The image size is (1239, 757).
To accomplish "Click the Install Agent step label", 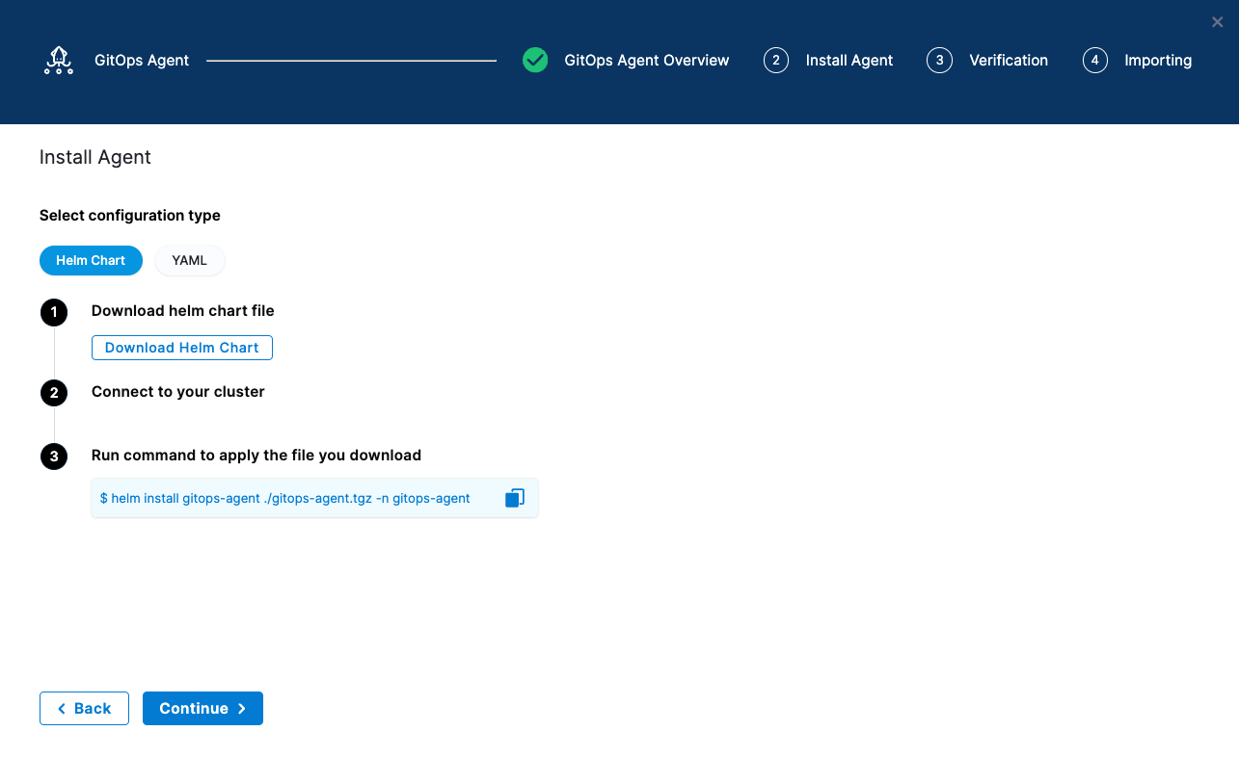I will 849,60.
